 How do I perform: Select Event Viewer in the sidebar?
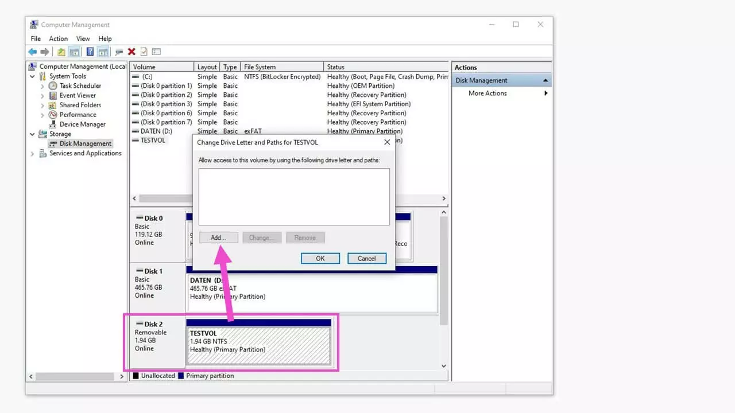(x=78, y=96)
